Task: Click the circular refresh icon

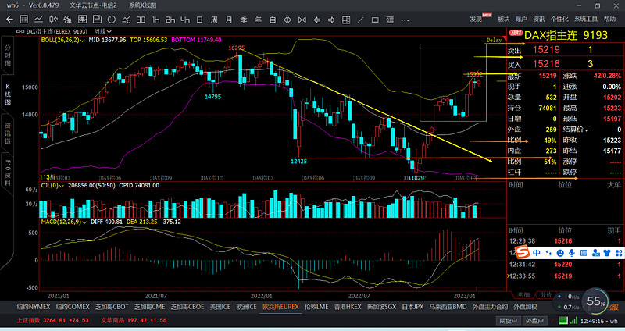Action: click(x=112, y=20)
